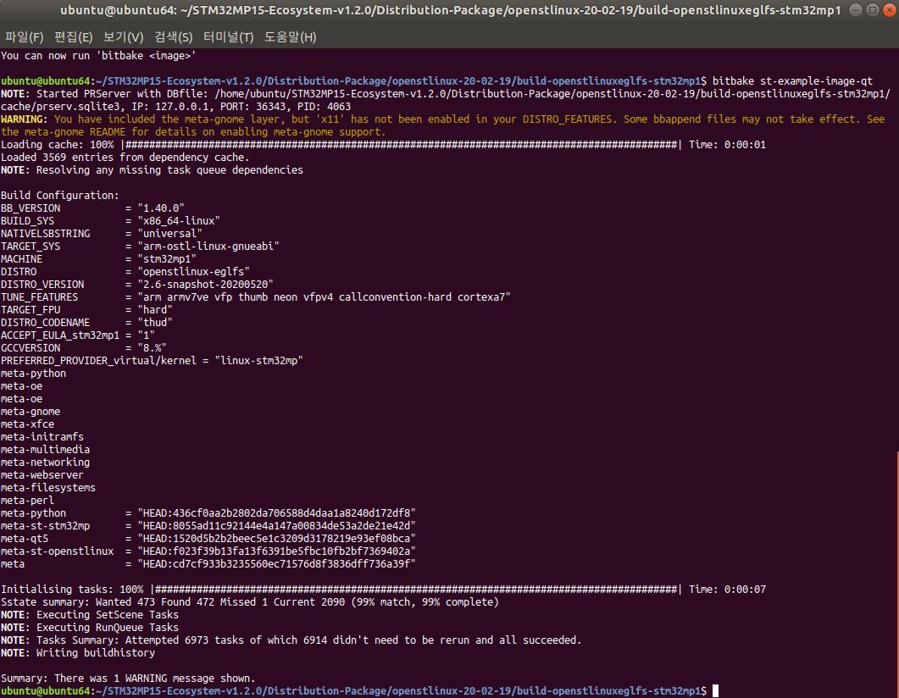Click the 'You can now run' line
This screenshot has height=698, width=899.
98,56
